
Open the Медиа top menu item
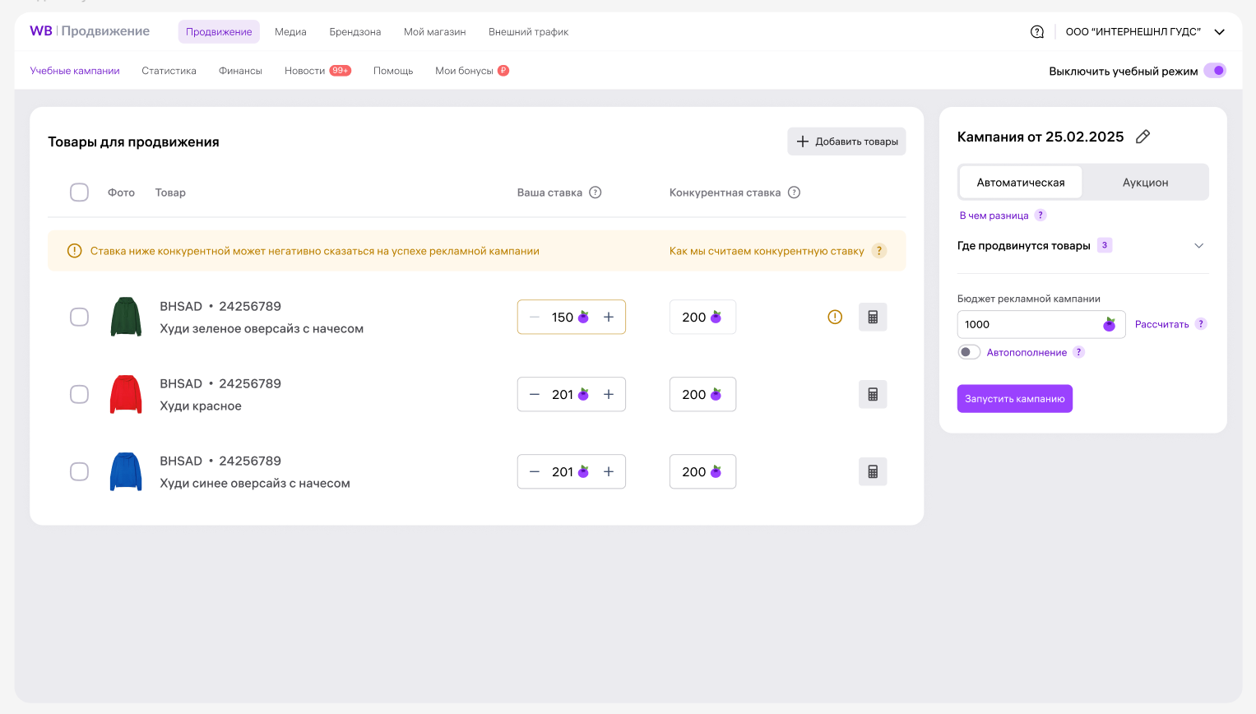coord(290,32)
